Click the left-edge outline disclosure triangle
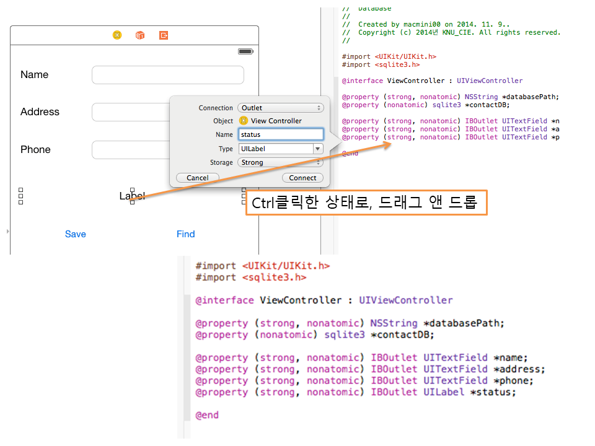The height and width of the screenshot is (446, 595). click(x=7, y=231)
